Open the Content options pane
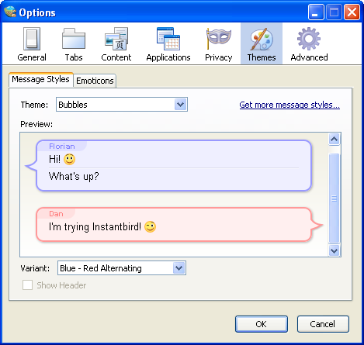Screen dimensions: 364x345 point(116,44)
